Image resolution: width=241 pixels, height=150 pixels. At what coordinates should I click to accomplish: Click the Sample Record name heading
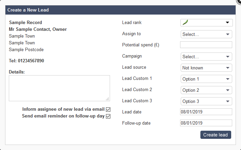pos(25,23)
